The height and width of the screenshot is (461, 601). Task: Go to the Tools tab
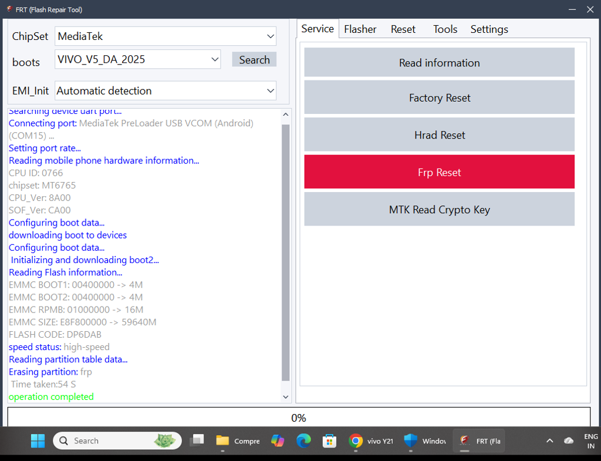[x=445, y=29]
